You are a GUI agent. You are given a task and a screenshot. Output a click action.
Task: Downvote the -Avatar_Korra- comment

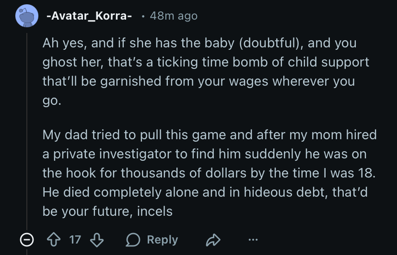(97, 240)
